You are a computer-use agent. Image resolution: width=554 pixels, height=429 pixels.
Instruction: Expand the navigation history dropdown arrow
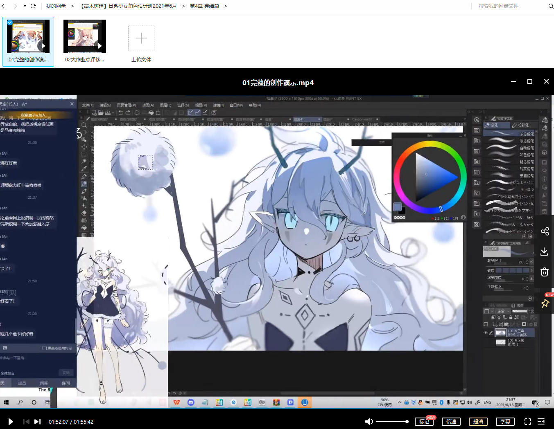click(x=25, y=6)
